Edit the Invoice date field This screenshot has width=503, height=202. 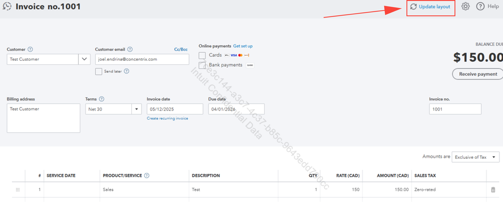pyautogui.click(x=175, y=109)
